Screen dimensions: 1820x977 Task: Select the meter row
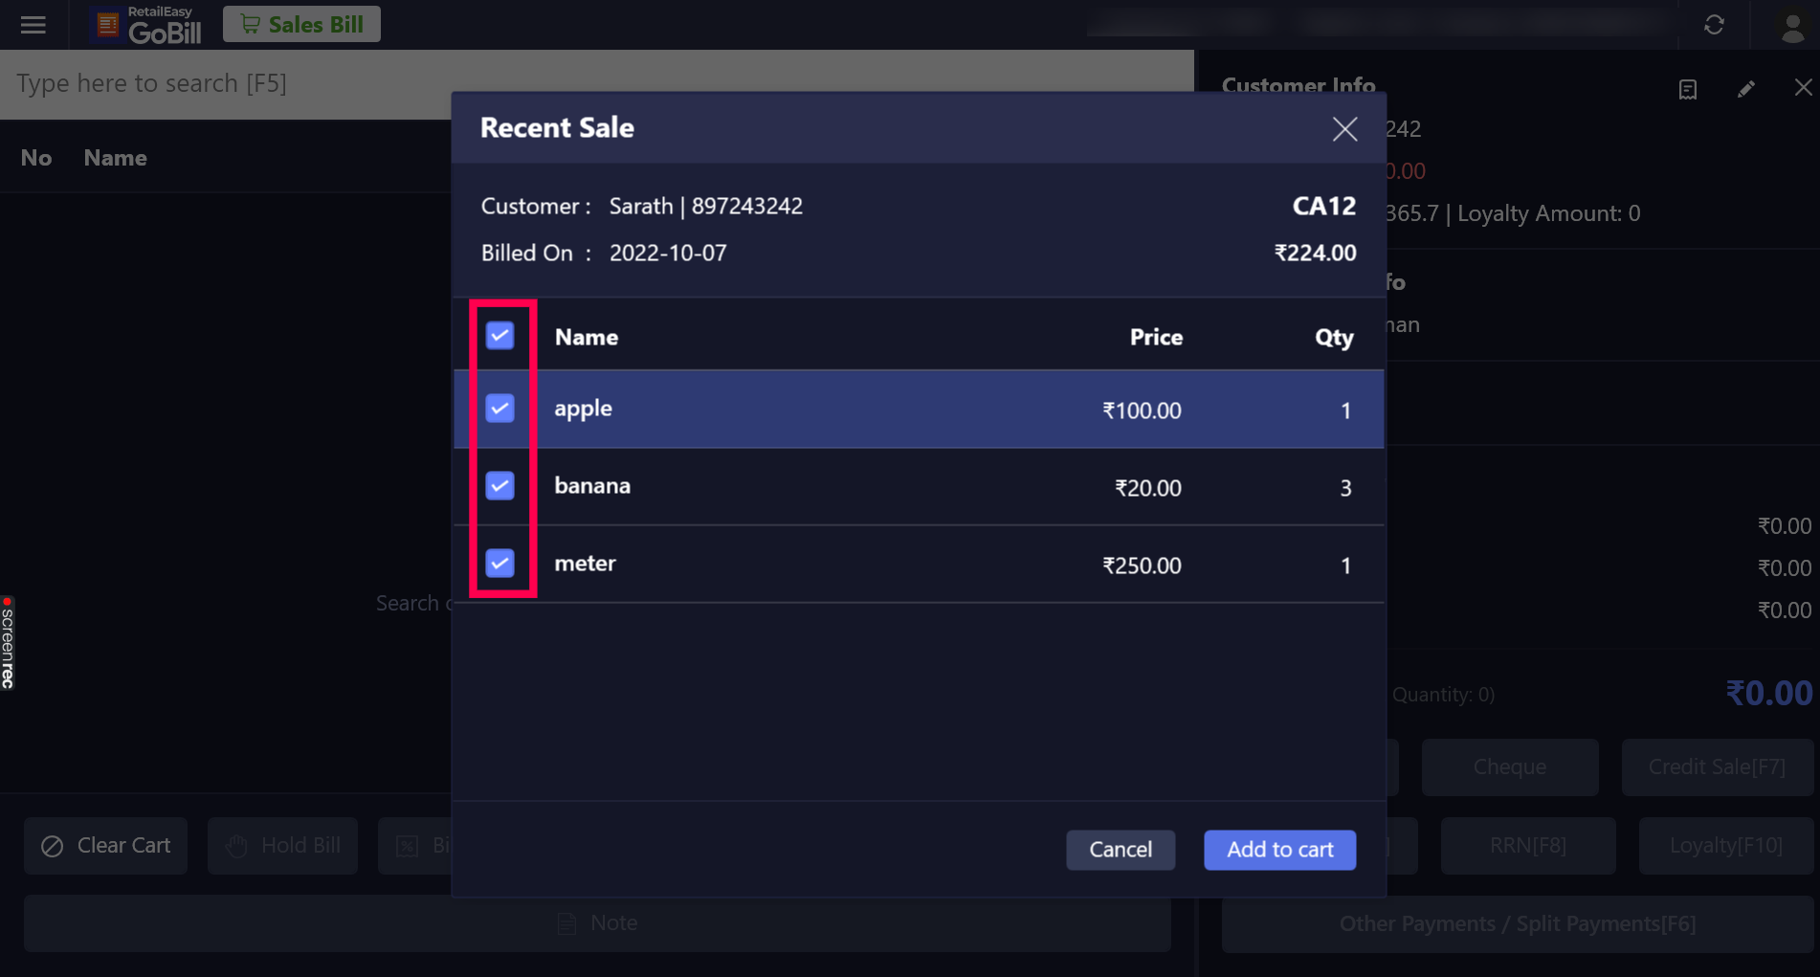861,565
